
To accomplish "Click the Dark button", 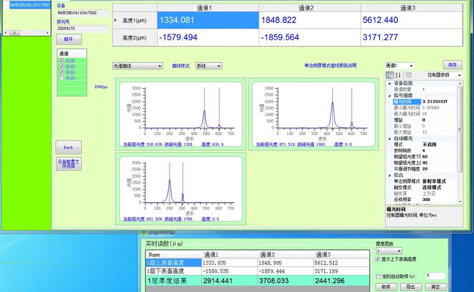I will click(x=69, y=147).
